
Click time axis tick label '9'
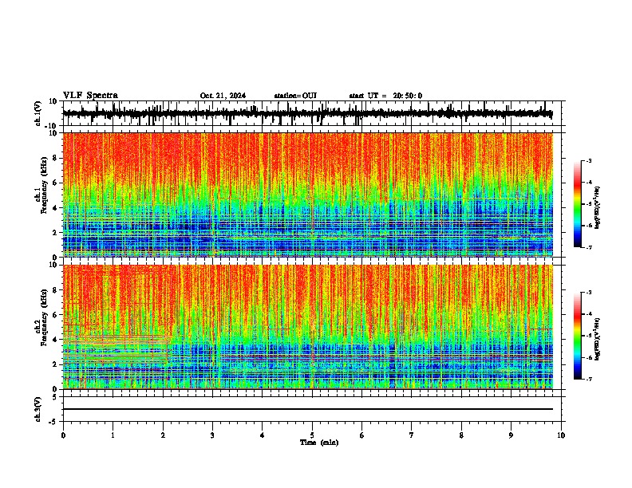pyautogui.click(x=511, y=435)
